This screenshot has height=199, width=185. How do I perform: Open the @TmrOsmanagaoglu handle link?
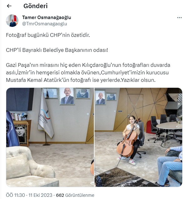(x=45, y=24)
